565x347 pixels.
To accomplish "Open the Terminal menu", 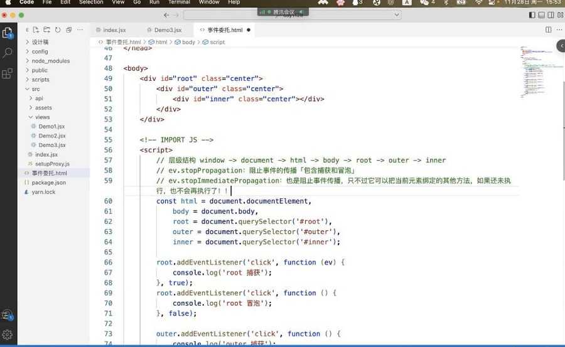I will click(x=179, y=2).
